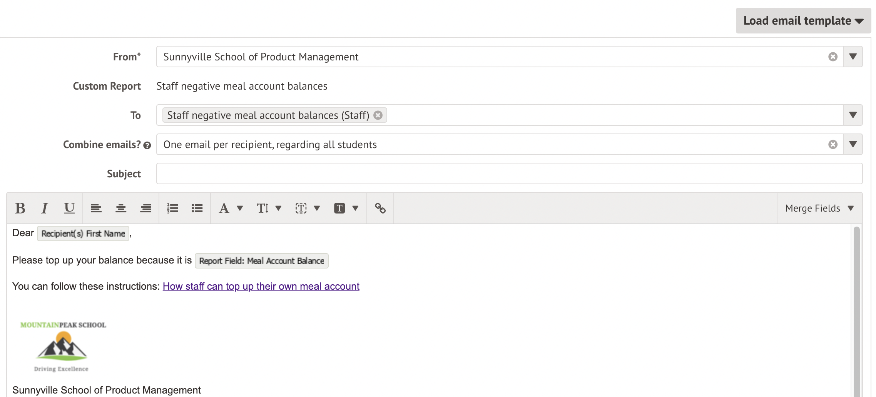Click inside the Subject field

[462, 173]
